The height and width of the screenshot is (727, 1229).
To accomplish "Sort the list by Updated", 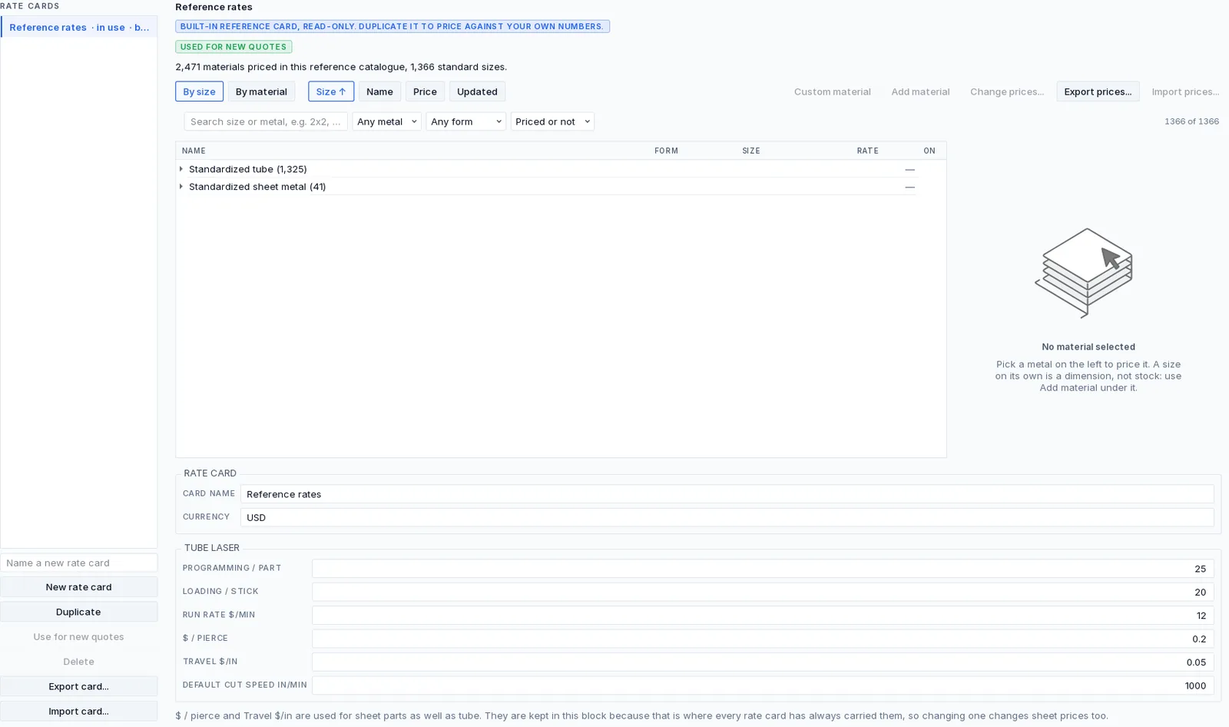I will pyautogui.click(x=477, y=91).
